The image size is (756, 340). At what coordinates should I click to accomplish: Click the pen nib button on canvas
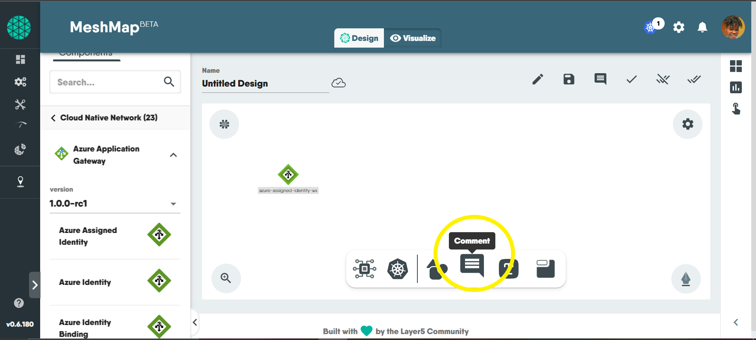[x=686, y=279]
